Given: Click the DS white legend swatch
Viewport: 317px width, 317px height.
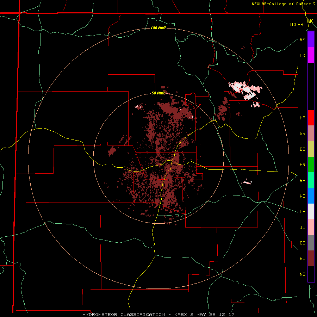Looking at the screenshot, I should tap(311, 211).
